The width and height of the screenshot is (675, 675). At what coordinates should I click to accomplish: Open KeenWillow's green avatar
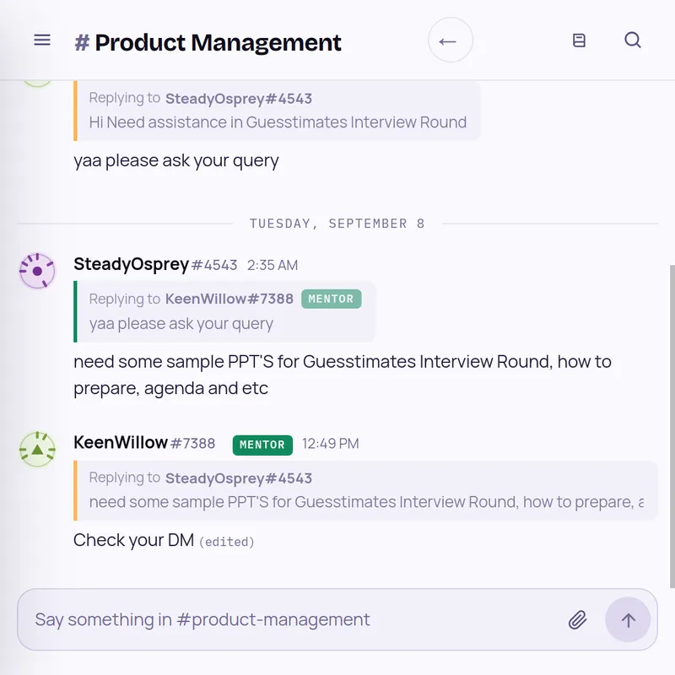point(37,450)
